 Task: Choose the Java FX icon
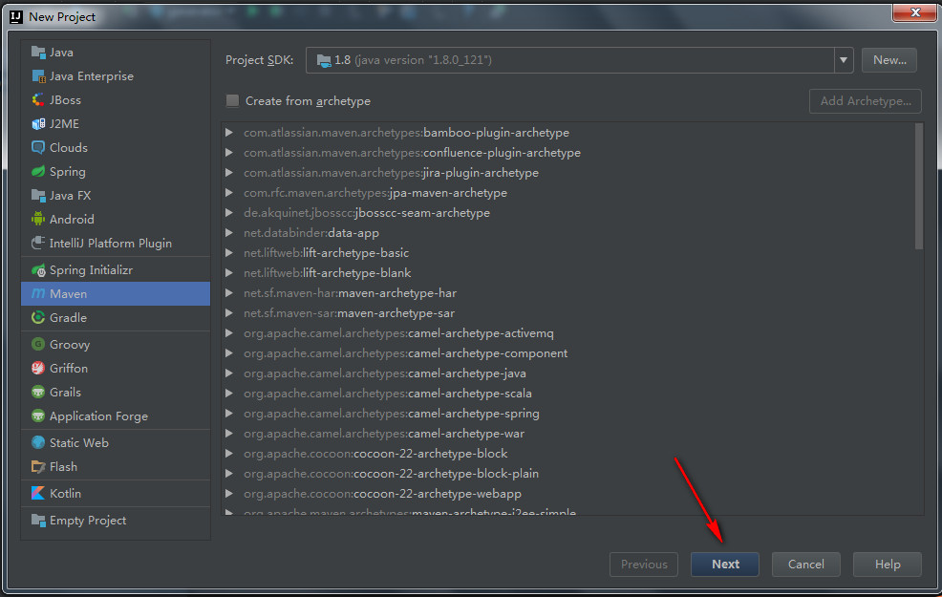pyautogui.click(x=38, y=195)
